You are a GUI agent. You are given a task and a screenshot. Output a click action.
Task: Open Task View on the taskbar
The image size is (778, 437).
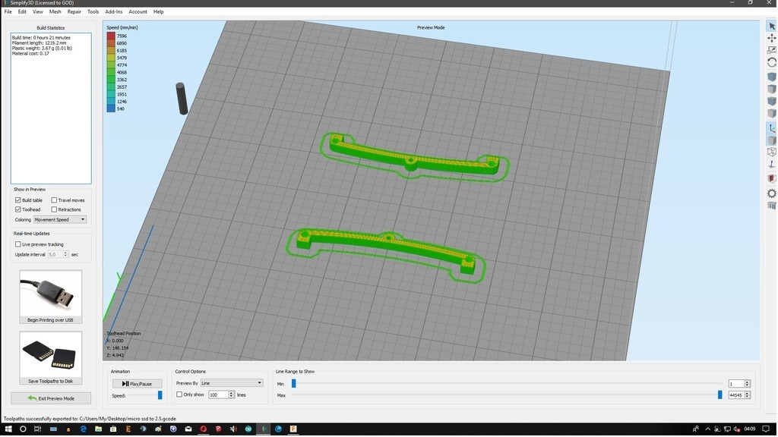click(x=38, y=429)
